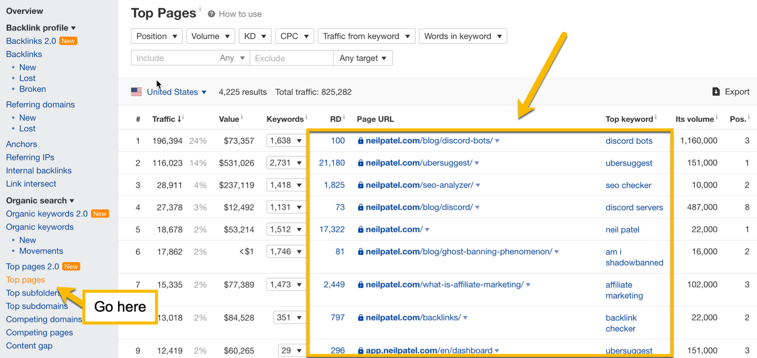The height and width of the screenshot is (358, 757).
Task: Open the KD filter dropdown
Action: pos(255,36)
